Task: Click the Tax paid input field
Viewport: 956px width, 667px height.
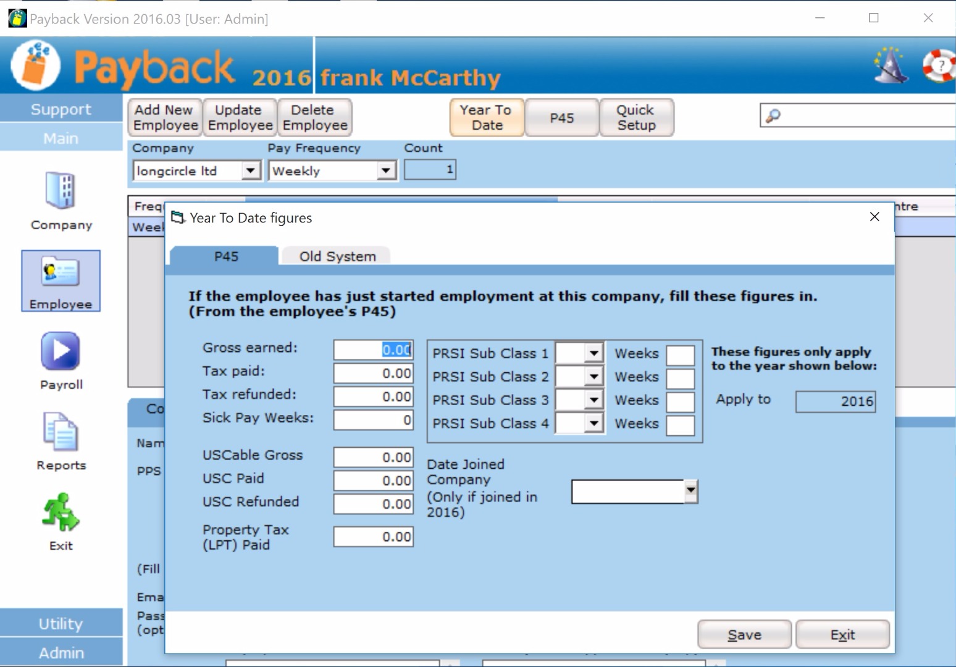Action: tap(373, 373)
